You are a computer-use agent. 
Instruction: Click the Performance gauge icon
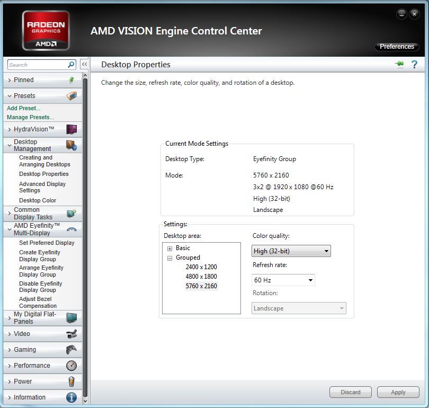pyautogui.click(x=71, y=366)
